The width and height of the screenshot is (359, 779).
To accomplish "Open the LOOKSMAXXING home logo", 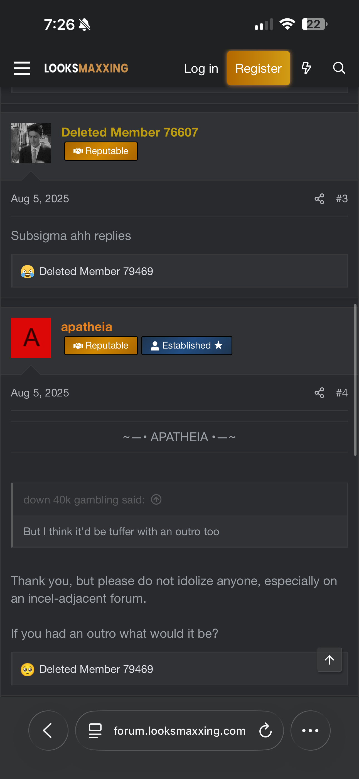I will 86,68.
